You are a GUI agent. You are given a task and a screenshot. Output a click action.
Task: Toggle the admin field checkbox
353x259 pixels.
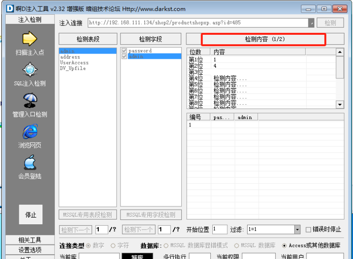coord(124,56)
